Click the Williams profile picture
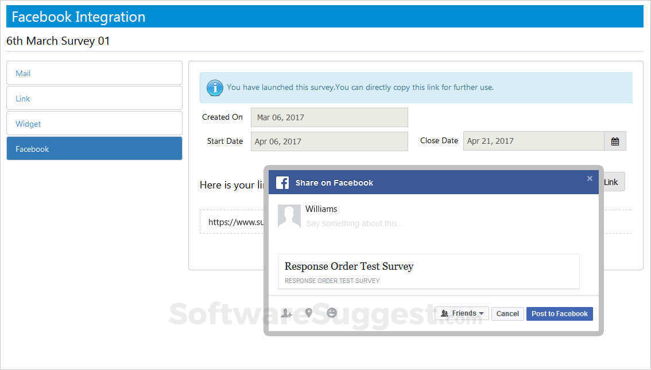Viewport: 651px width, 370px height. click(289, 216)
